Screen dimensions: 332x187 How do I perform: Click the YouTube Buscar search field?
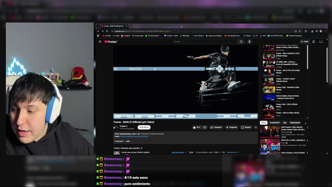coord(205,42)
